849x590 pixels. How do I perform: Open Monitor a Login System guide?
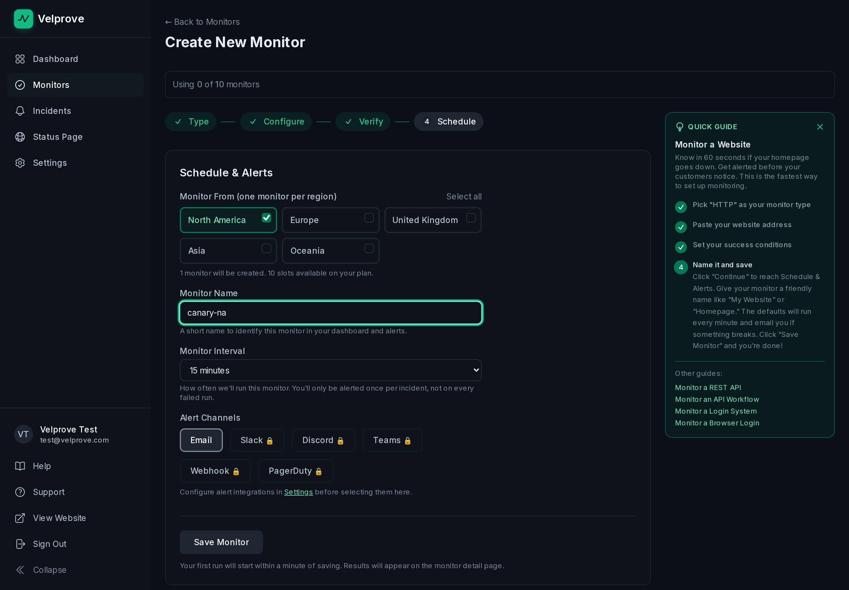pos(716,411)
